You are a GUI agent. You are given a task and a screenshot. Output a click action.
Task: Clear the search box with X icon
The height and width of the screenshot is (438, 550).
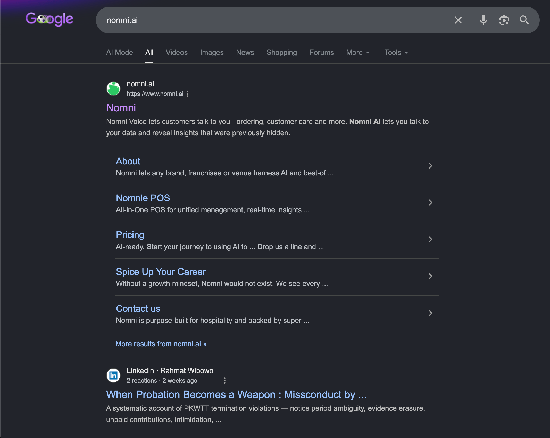click(x=458, y=20)
